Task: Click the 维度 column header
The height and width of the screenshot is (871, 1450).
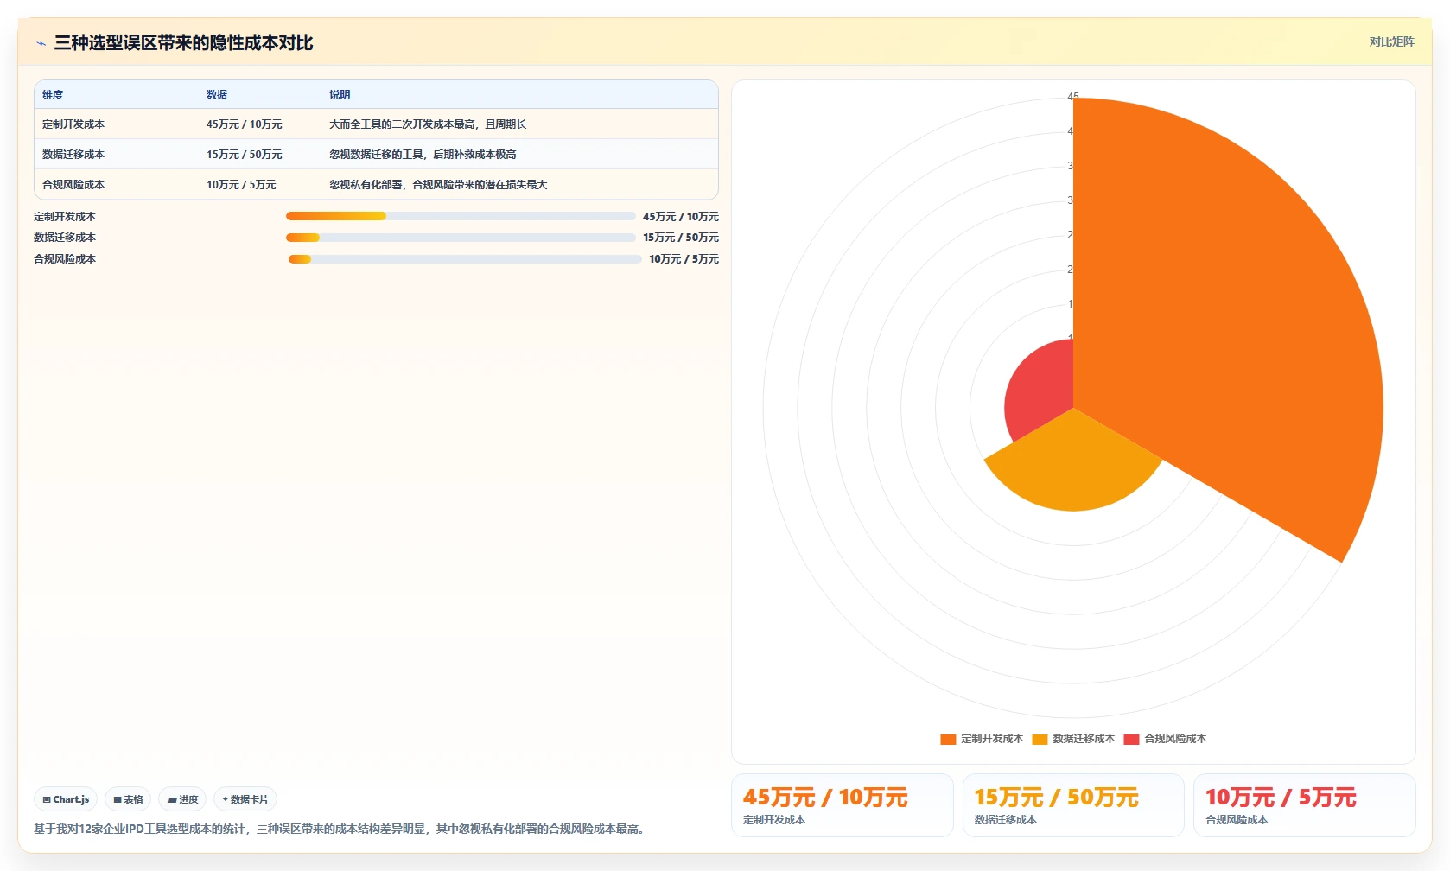Action: click(x=53, y=95)
